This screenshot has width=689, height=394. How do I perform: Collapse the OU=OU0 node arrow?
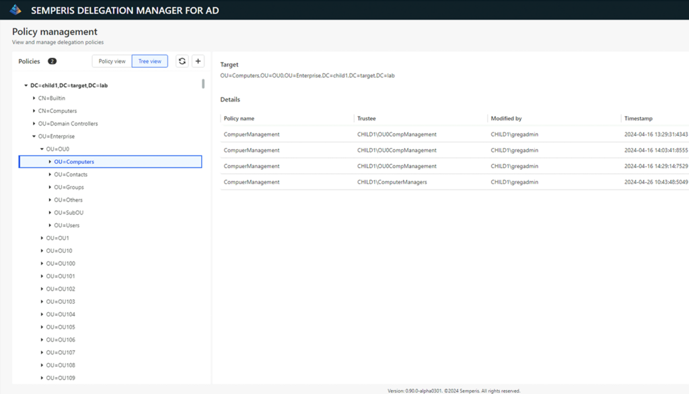pyautogui.click(x=42, y=149)
